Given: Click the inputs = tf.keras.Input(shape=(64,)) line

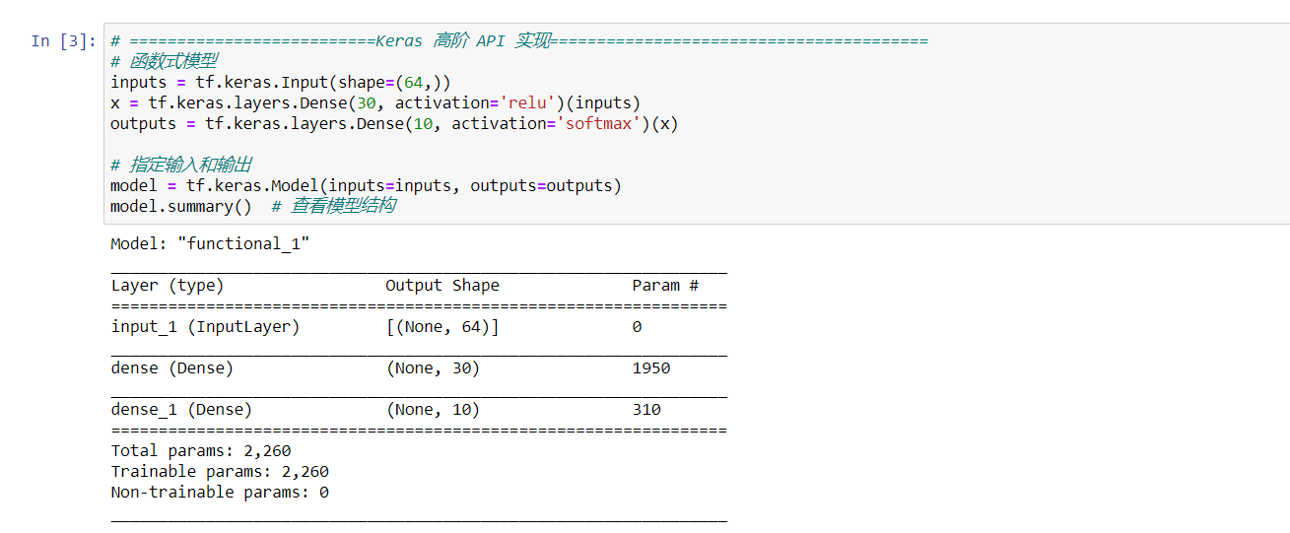Looking at the screenshot, I should tap(281, 82).
